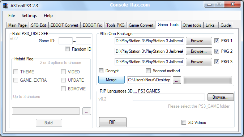Click the RIP button
244x137 pixels.
(x=113, y=122)
